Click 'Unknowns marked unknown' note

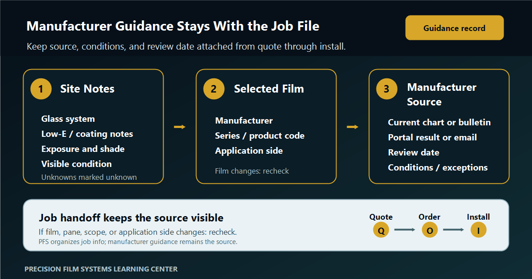click(89, 177)
